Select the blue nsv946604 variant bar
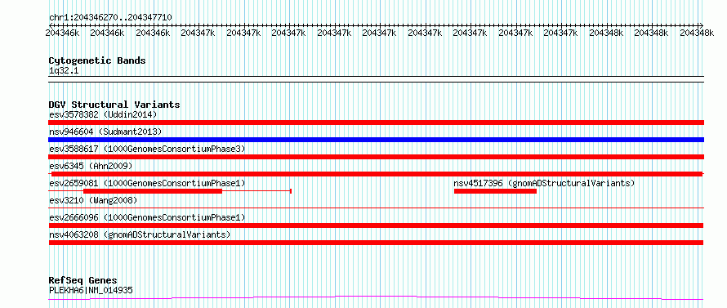The width and height of the screenshot is (727, 308). point(376,140)
